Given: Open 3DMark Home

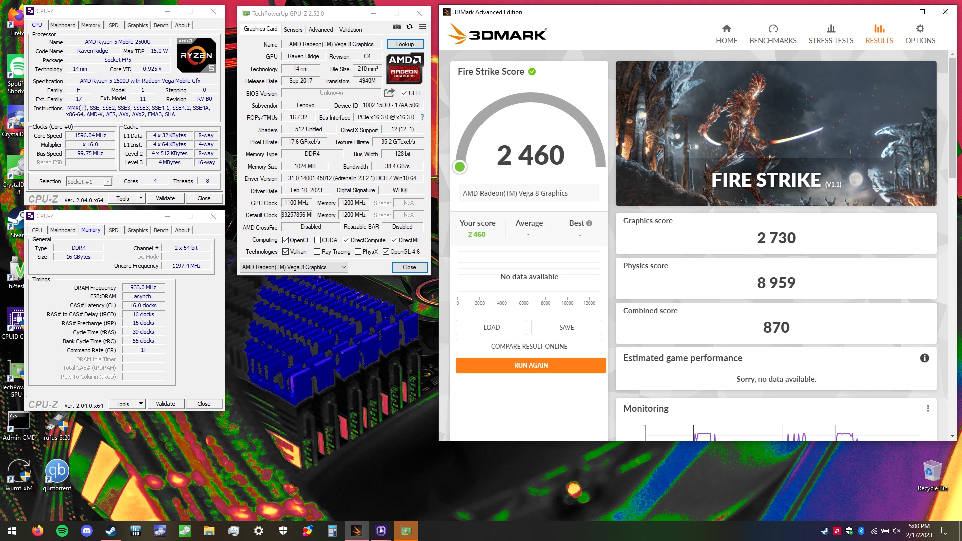Looking at the screenshot, I should point(727,34).
